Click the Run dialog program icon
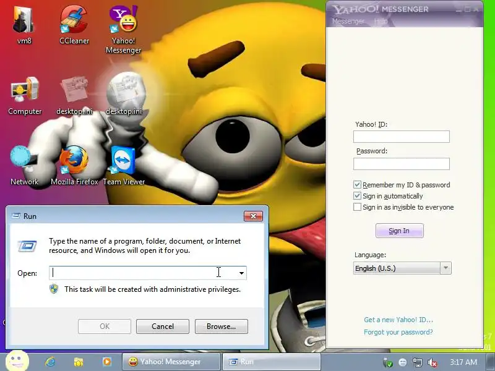The height and width of the screenshot is (371, 495). point(27,246)
